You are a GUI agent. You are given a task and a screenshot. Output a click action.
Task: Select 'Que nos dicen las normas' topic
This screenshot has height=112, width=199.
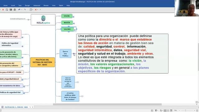pyautogui.click(x=68, y=82)
